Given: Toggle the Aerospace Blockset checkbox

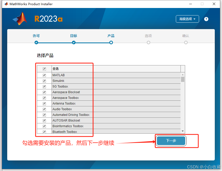Looking at the screenshot, I should tap(44, 92).
